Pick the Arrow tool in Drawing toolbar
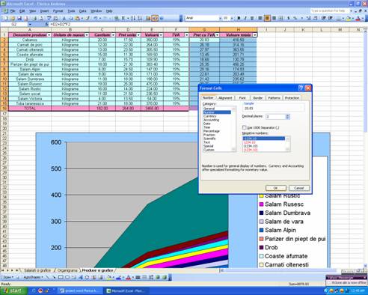This screenshot has width=368, height=295. (x=54, y=277)
